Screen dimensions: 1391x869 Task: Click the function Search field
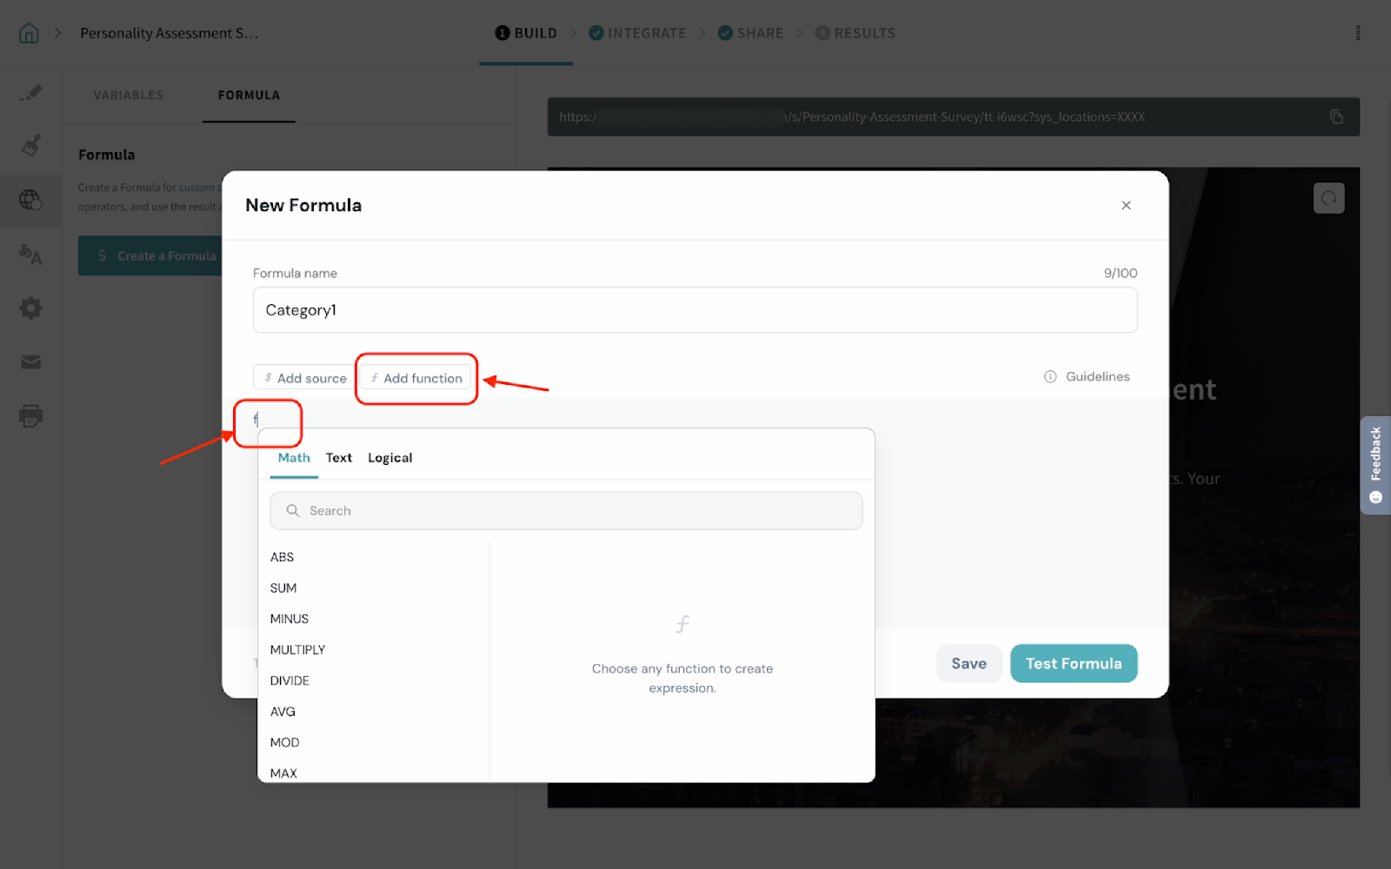[x=566, y=511]
